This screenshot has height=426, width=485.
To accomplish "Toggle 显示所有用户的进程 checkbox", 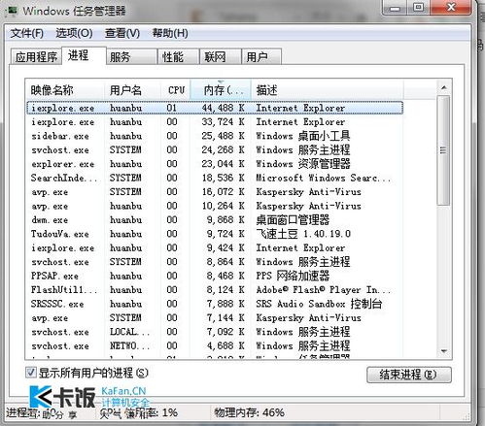I will [31, 373].
